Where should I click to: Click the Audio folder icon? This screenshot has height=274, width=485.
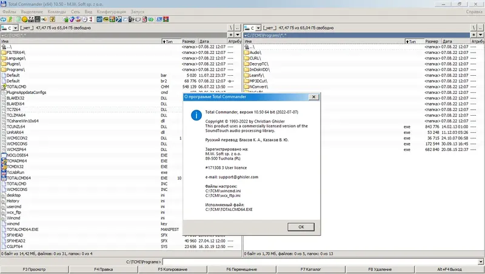tap(247, 52)
